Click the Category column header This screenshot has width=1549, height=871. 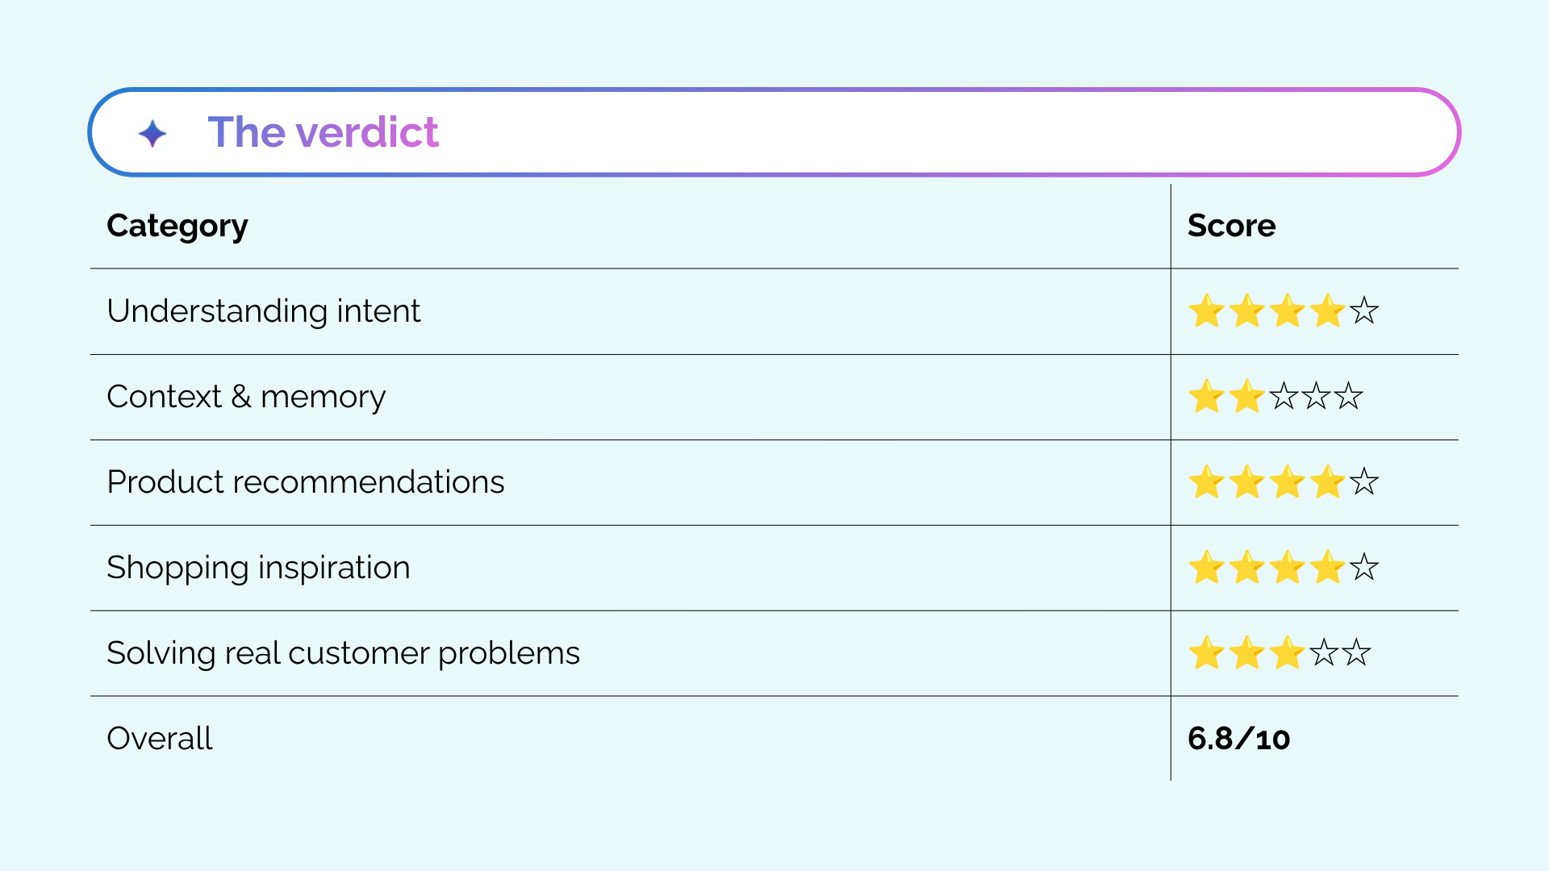(x=177, y=226)
